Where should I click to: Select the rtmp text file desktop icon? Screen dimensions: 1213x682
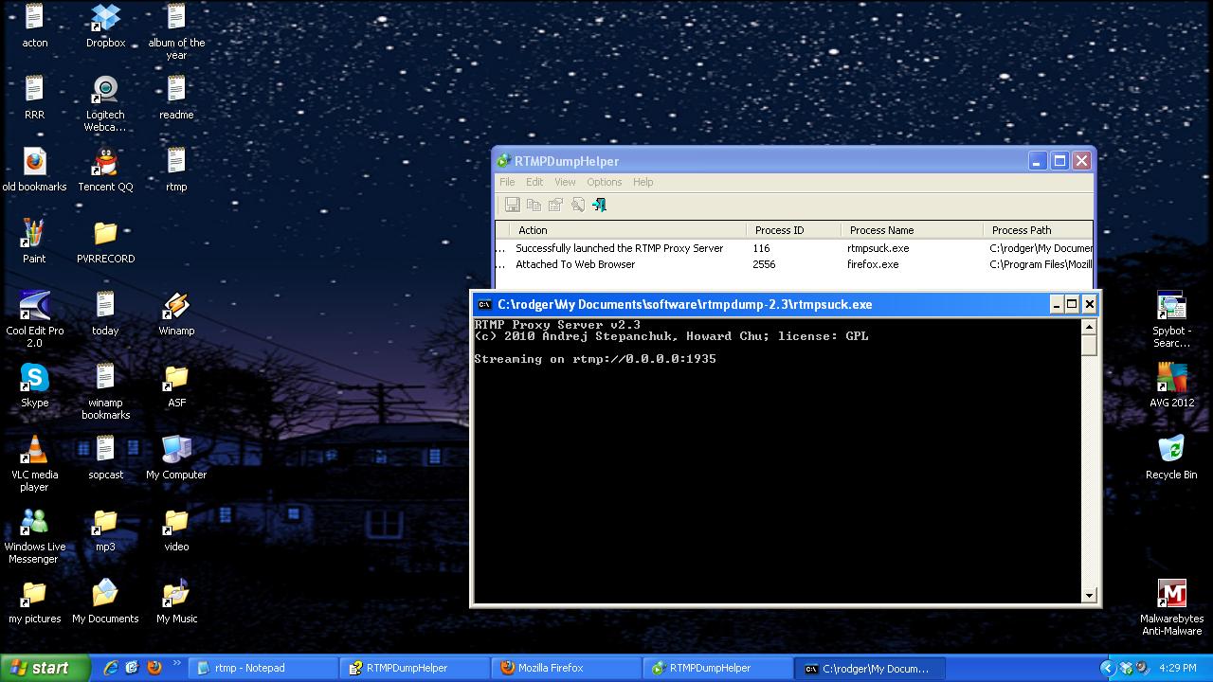176,161
